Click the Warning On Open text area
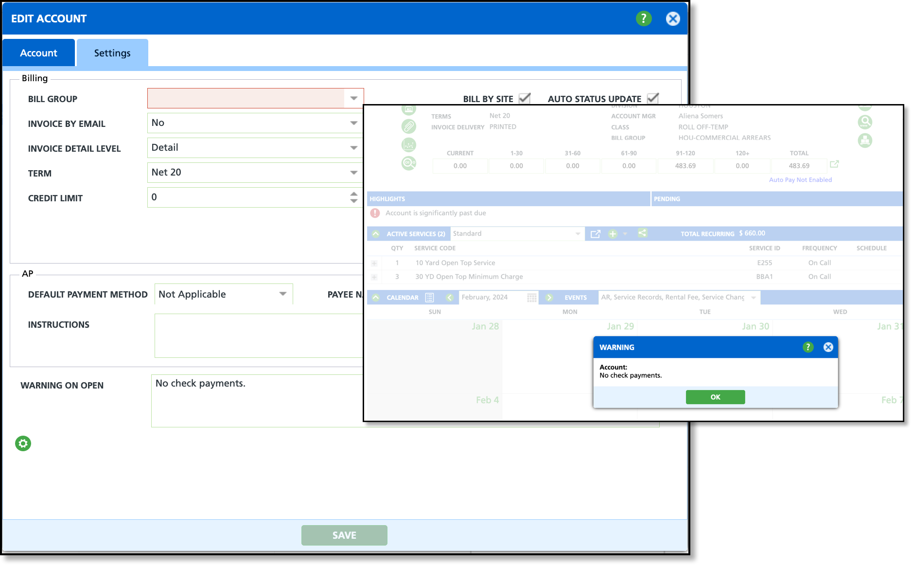Screen dimensions: 913x565 pyautogui.click(x=257, y=401)
